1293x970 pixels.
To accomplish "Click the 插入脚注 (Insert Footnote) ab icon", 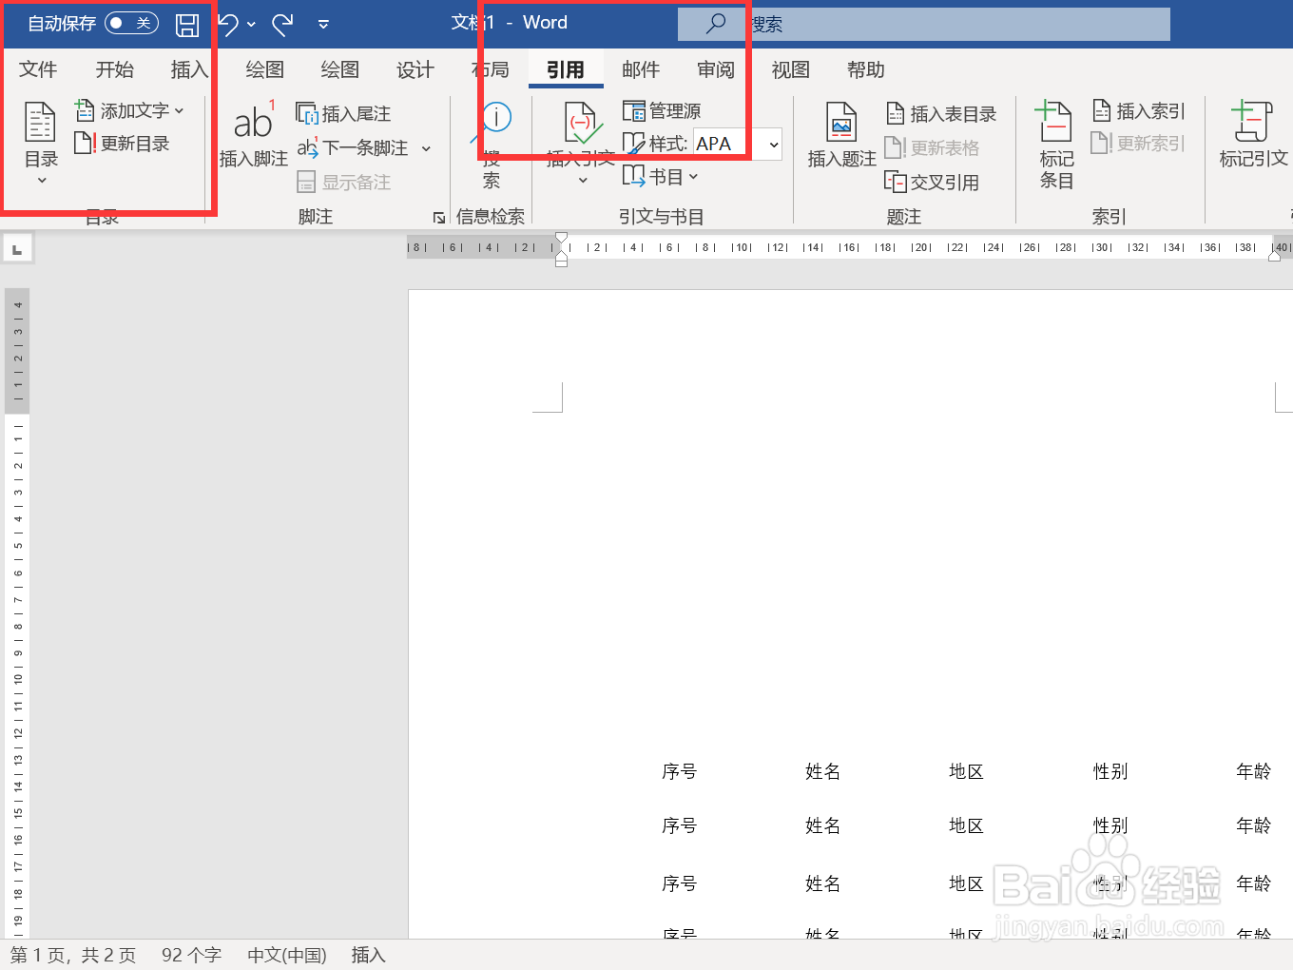I will click(254, 122).
